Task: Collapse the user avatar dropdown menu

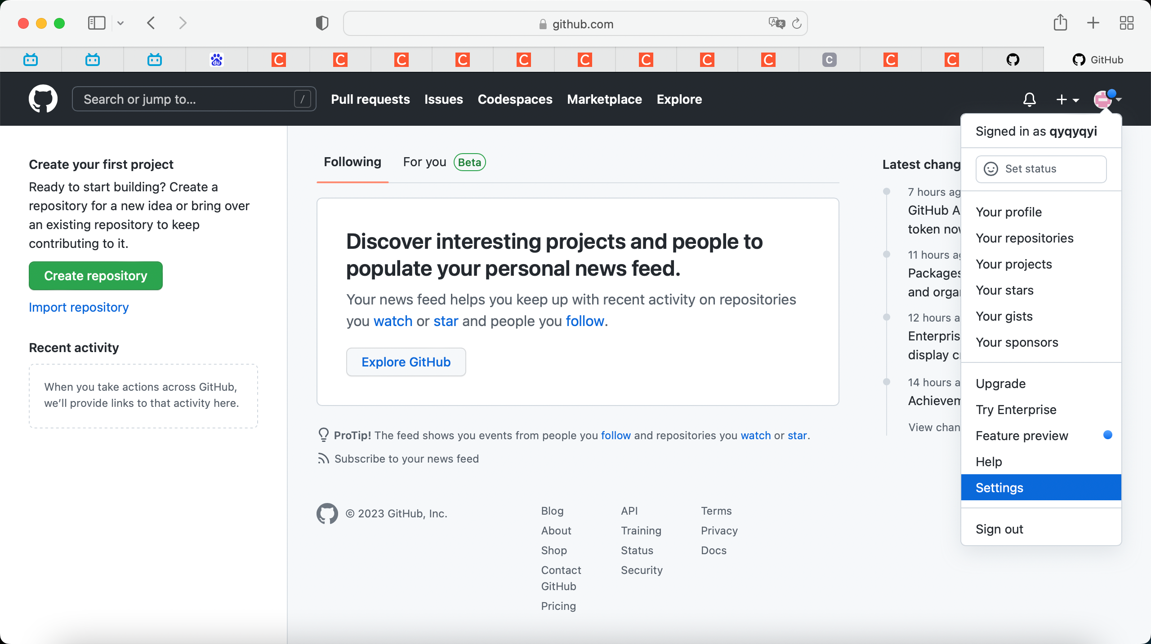Action: coord(1107,99)
